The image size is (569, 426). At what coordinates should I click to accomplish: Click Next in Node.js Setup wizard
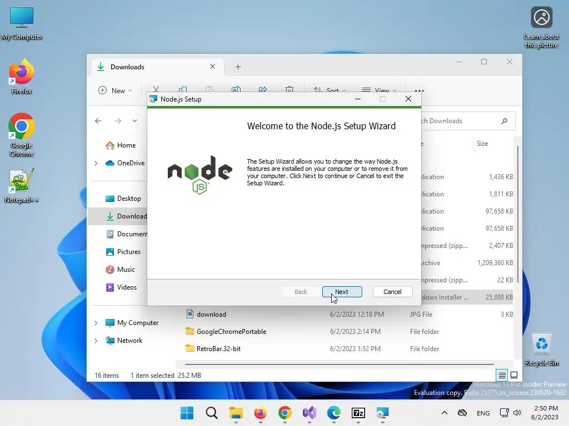point(342,292)
